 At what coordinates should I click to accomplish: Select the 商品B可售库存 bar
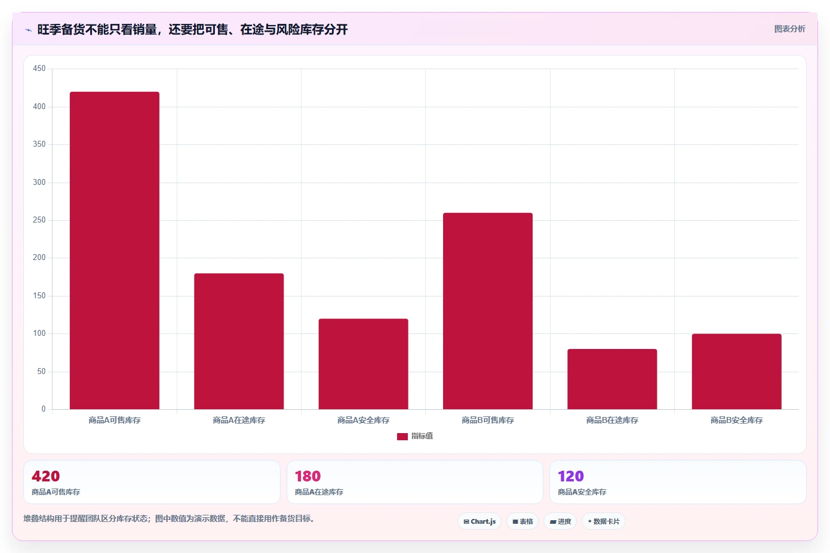tap(488, 311)
